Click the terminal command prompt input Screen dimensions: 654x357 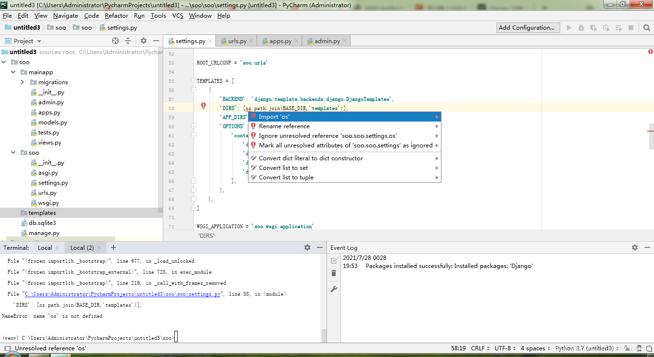pos(176,337)
